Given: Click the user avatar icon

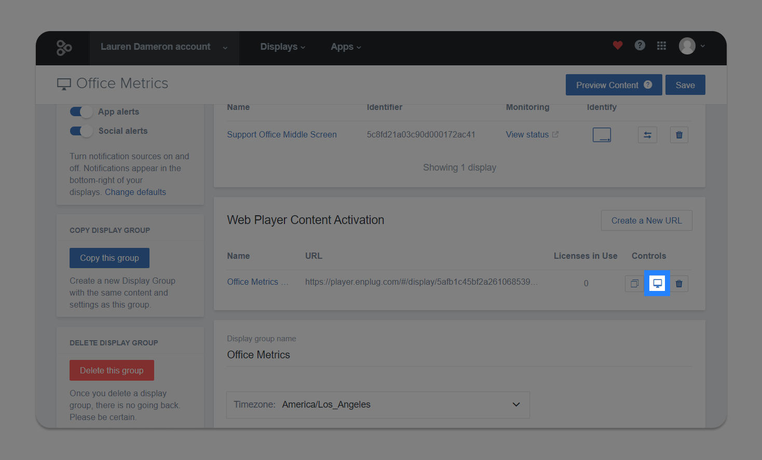Looking at the screenshot, I should (x=687, y=46).
